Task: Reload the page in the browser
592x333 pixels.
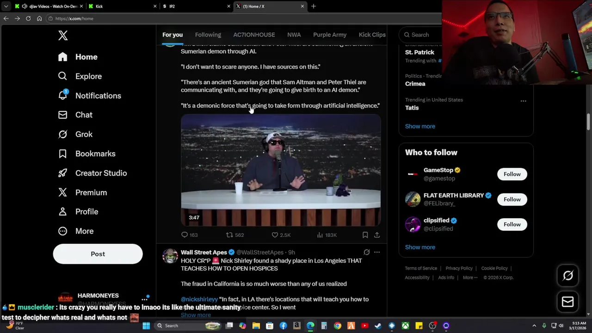Action: click(x=28, y=18)
